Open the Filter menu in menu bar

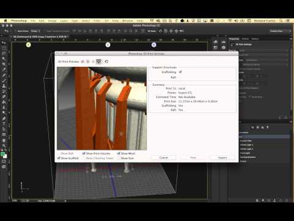point(97,21)
